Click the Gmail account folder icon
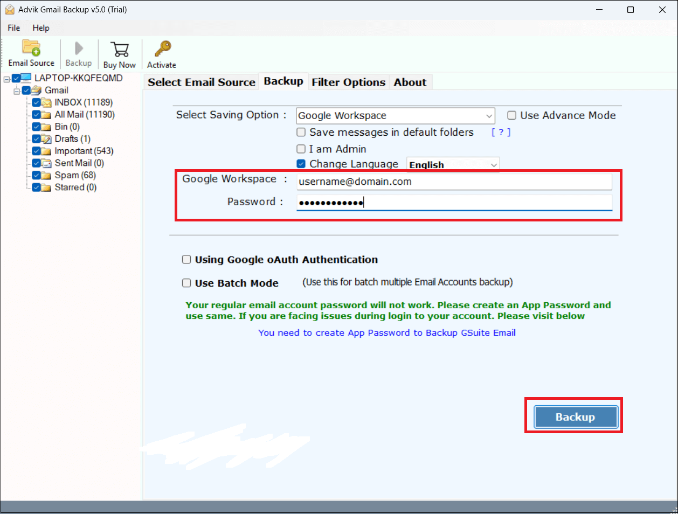 click(x=37, y=91)
